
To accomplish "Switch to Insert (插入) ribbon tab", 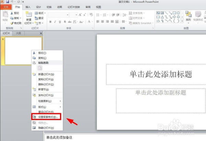I will pyautogui.click(x=28, y=7).
